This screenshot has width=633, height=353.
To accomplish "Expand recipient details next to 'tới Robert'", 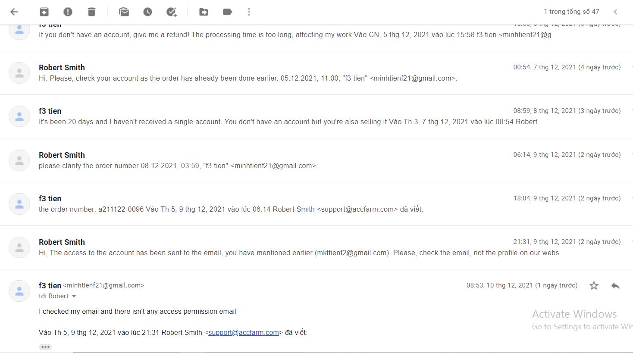I will pos(74,297).
